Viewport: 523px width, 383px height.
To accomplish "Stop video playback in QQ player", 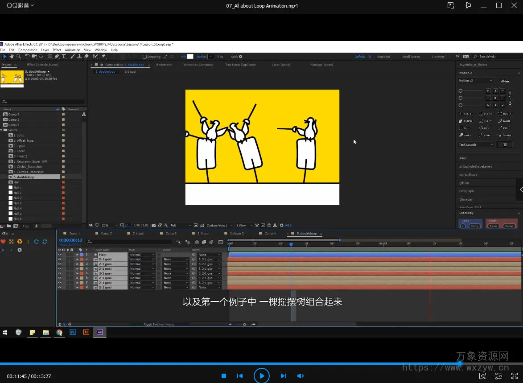I will pos(224,376).
